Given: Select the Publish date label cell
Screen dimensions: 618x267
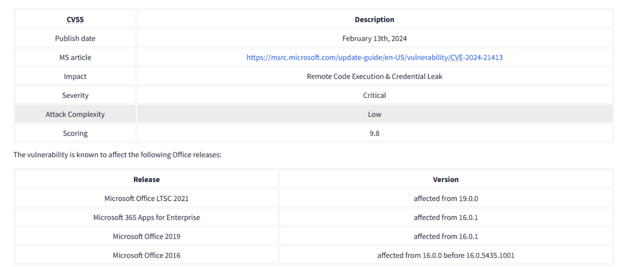Looking at the screenshot, I should click(x=75, y=39).
